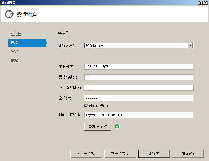The image size is (209, 161).
Task: Click the 發行 button
Action: coord(154,153)
